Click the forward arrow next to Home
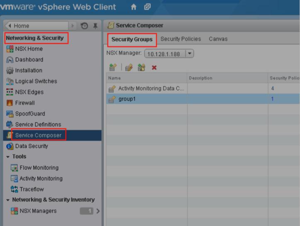Screen dimensions: 300x226 73,26
